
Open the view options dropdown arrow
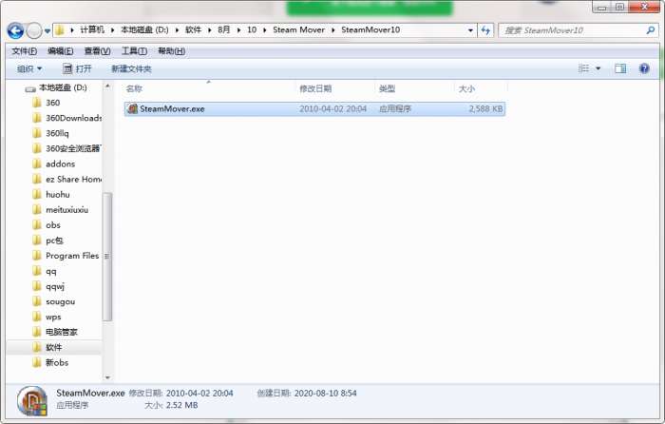[598, 68]
